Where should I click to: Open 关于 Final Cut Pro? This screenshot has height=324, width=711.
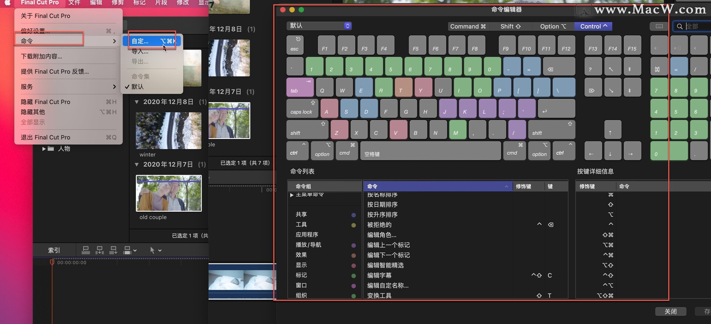(46, 16)
